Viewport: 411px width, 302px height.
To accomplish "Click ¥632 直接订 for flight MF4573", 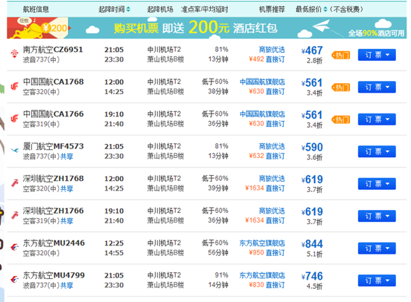I will coord(267,156).
